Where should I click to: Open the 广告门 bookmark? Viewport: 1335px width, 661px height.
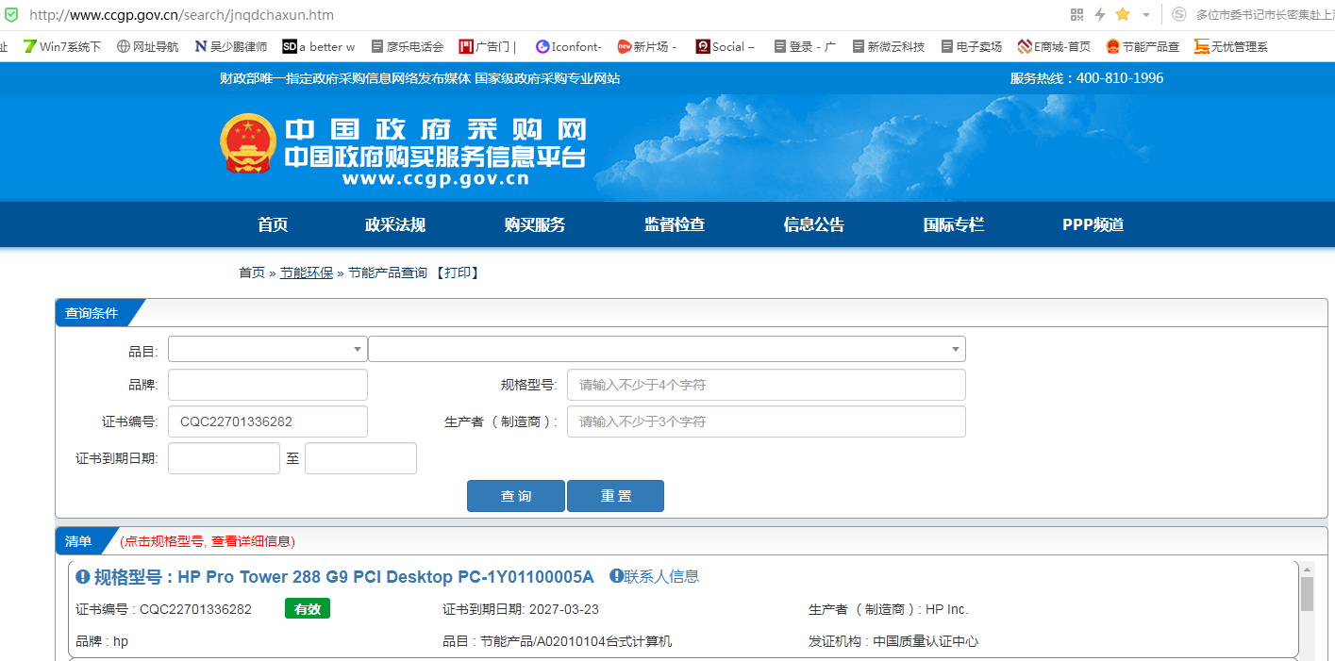(487, 46)
